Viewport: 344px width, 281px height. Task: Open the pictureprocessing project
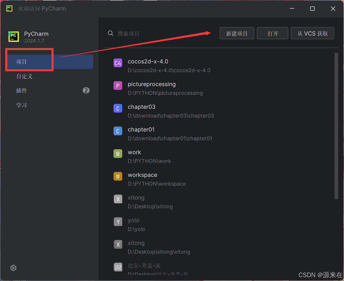(x=152, y=84)
